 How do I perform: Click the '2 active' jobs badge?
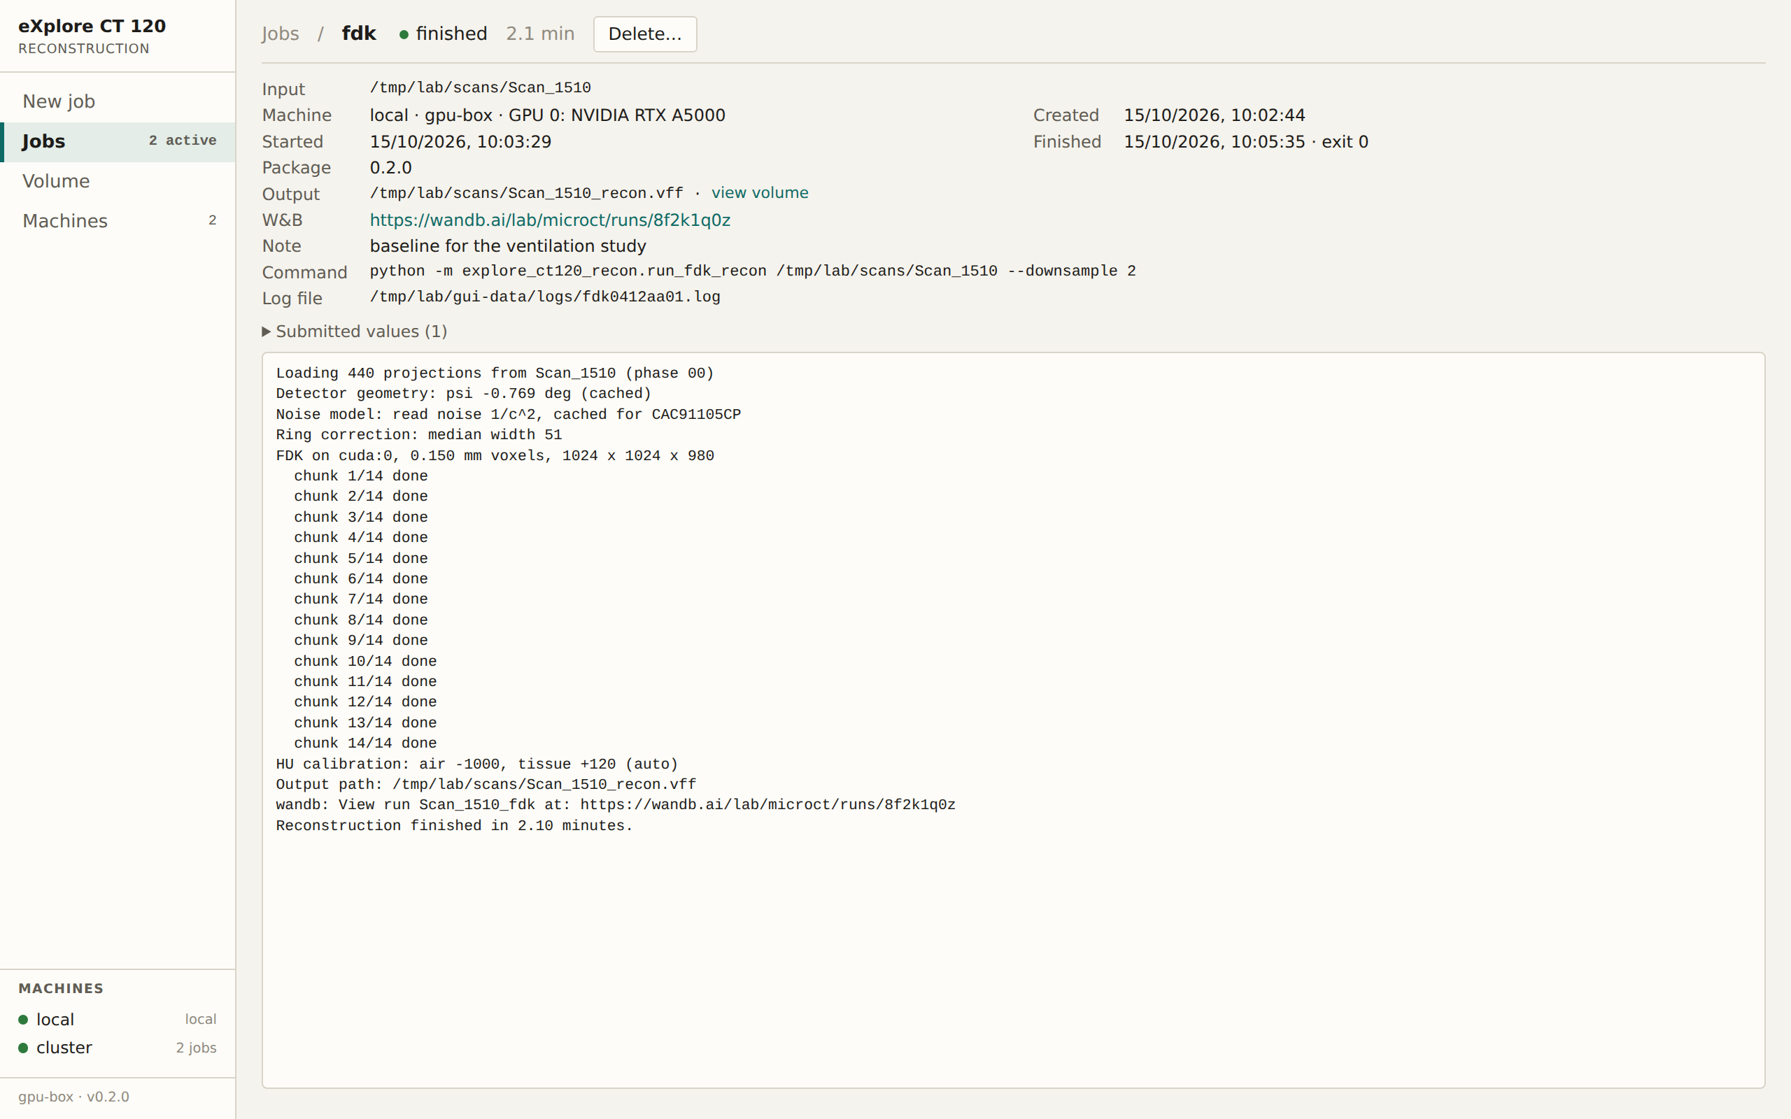(x=183, y=141)
